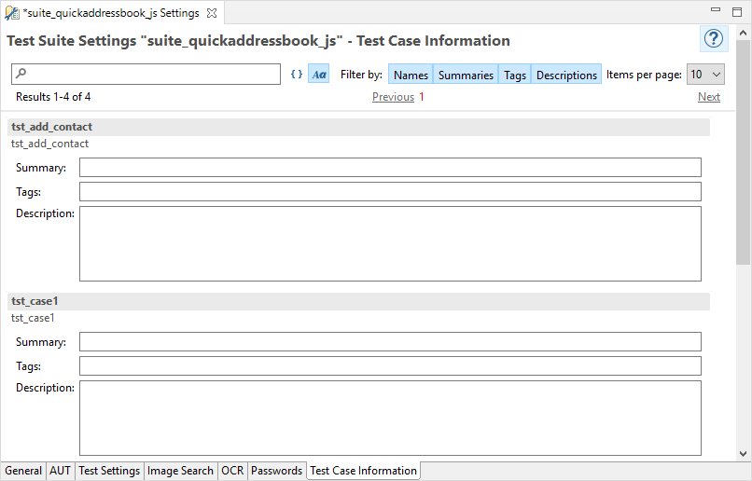
Task: Switch to the General tab
Action: 23,471
